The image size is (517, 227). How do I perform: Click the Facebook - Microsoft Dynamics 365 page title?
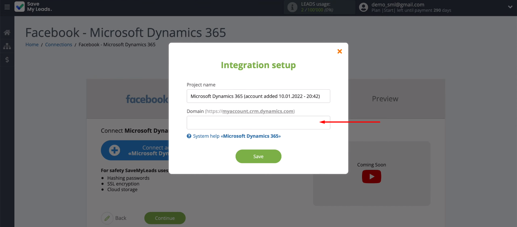(x=126, y=33)
